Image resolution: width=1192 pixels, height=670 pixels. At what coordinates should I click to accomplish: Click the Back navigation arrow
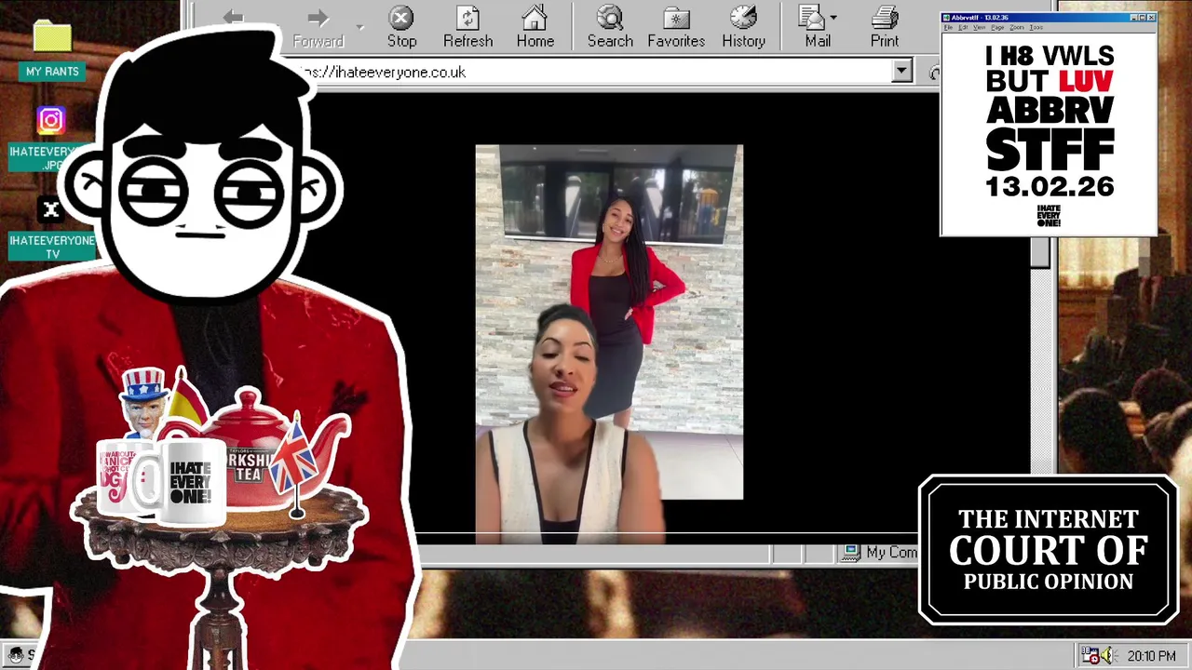pos(233,18)
